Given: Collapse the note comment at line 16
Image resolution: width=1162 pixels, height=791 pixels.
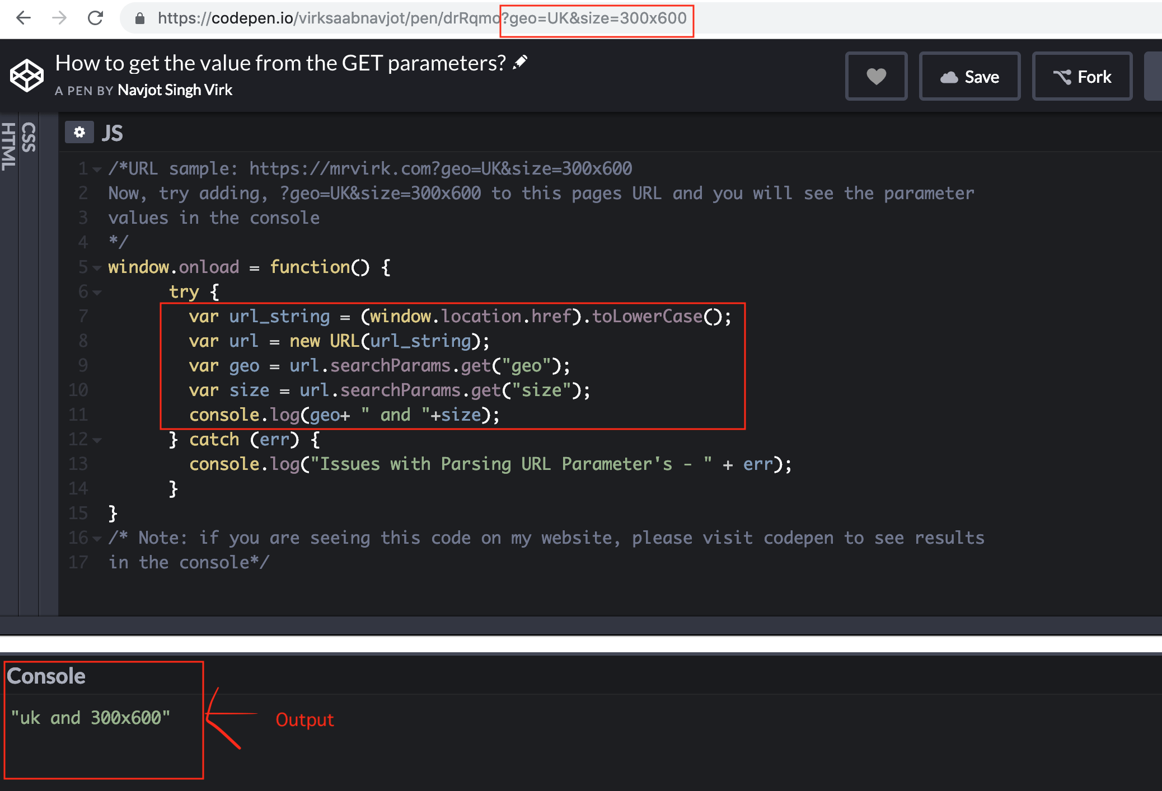Looking at the screenshot, I should (x=96, y=538).
